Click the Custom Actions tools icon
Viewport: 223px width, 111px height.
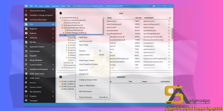click(x=26, y=65)
